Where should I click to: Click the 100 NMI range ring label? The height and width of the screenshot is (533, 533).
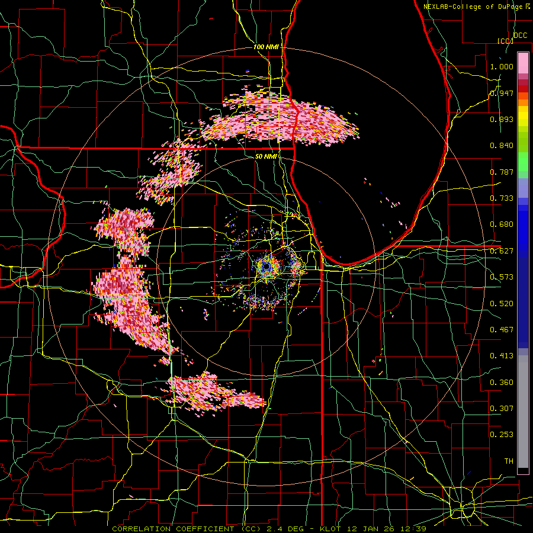click(266, 47)
